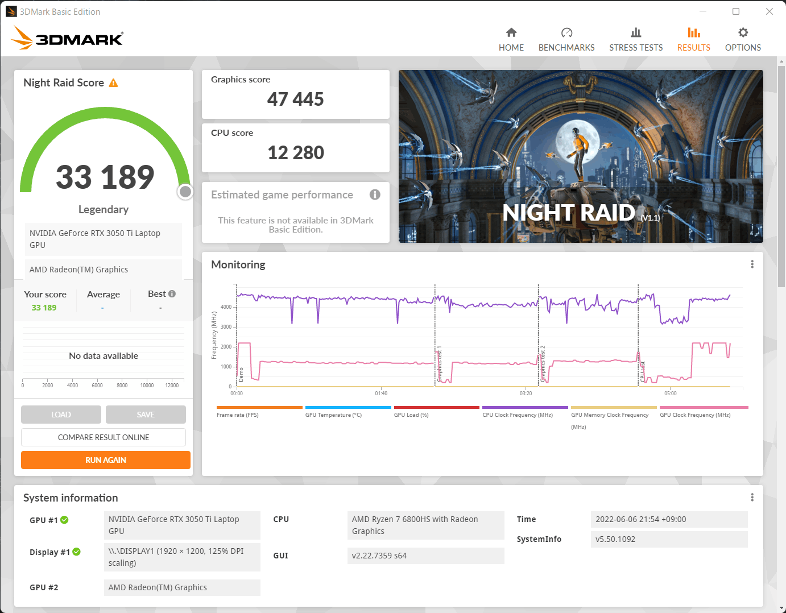Select the OPTIONS menu label
Viewport: 786px width, 613px height.
click(743, 48)
